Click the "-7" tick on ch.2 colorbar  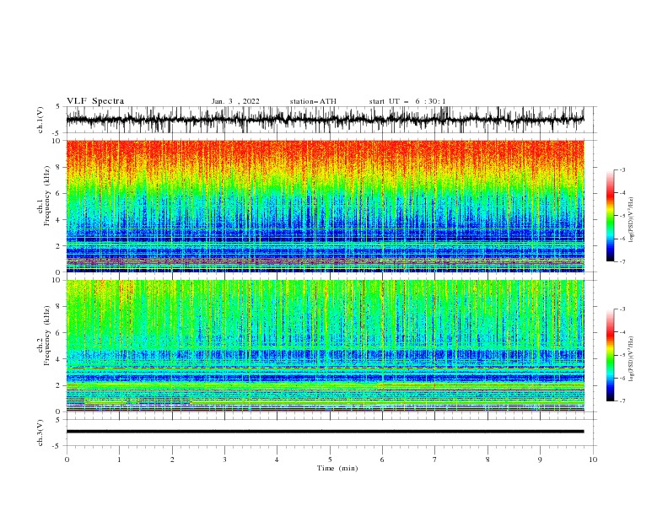(622, 400)
